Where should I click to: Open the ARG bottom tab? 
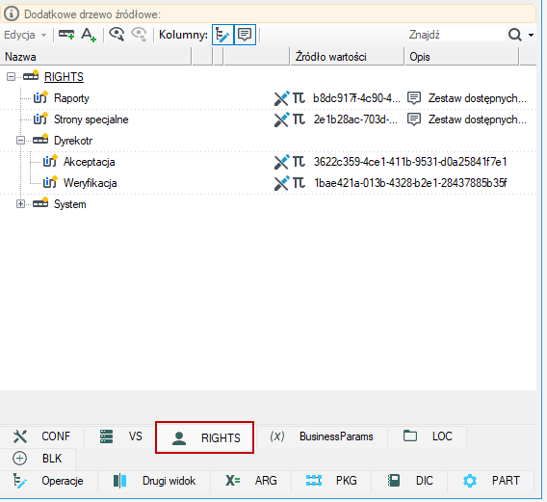(x=250, y=481)
